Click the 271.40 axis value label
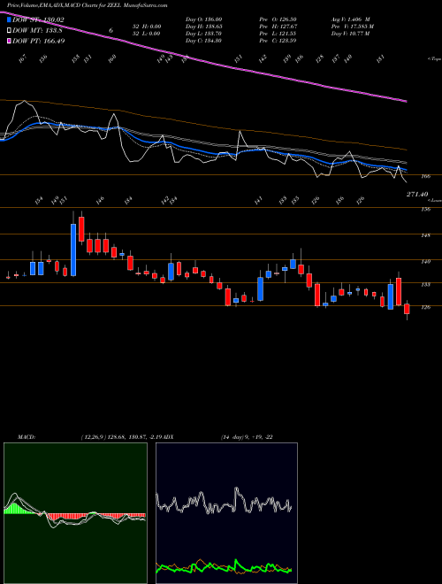Screen dimensions: 442x584 point(417,194)
